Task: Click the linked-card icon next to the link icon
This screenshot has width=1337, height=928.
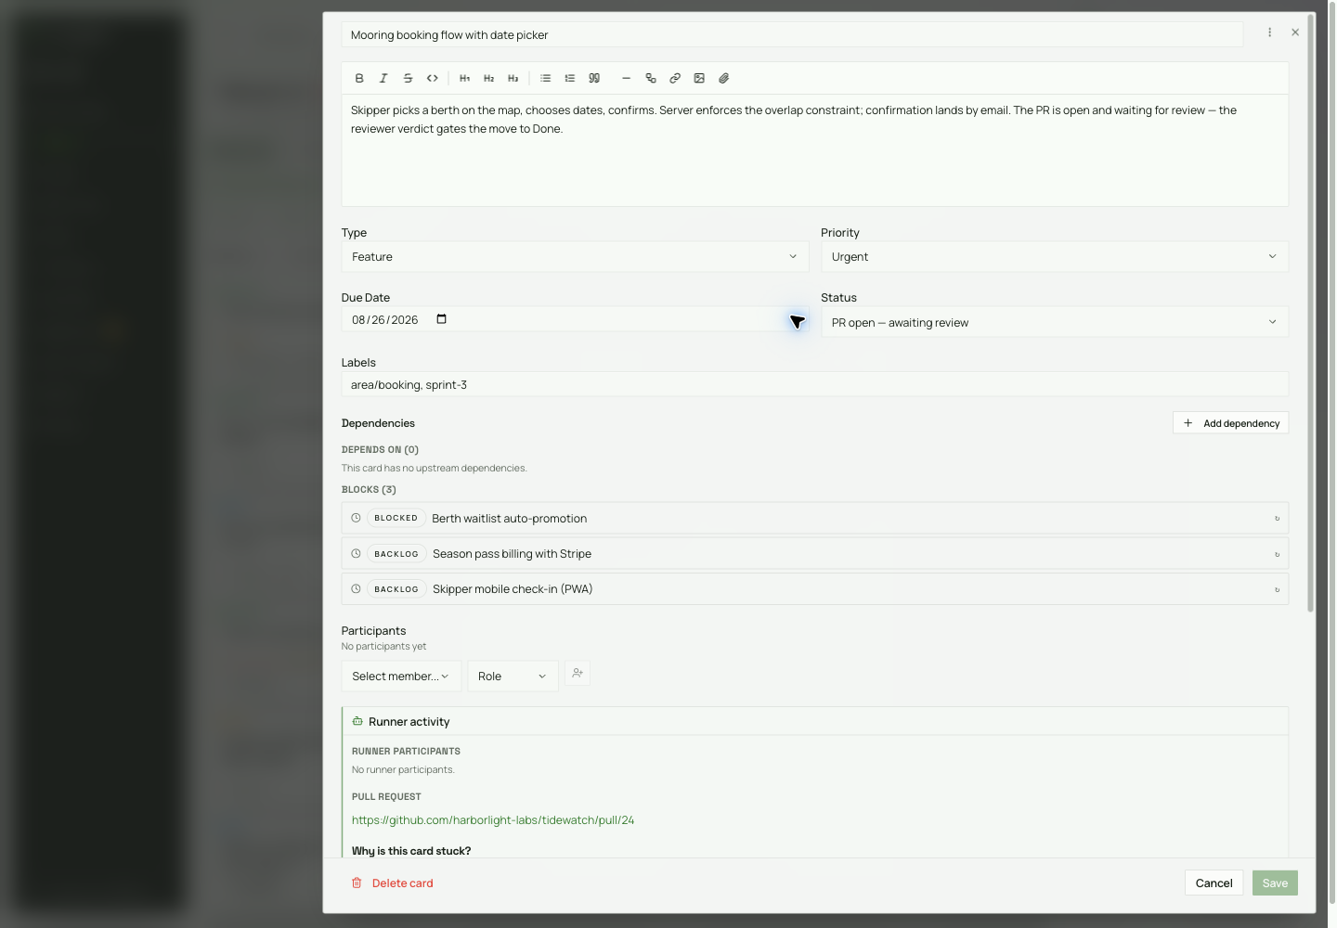Action: pyautogui.click(x=651, y=79)
